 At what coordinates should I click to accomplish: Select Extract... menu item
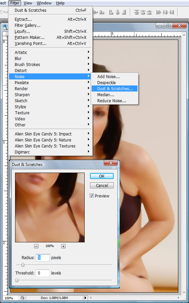[51, 19]
